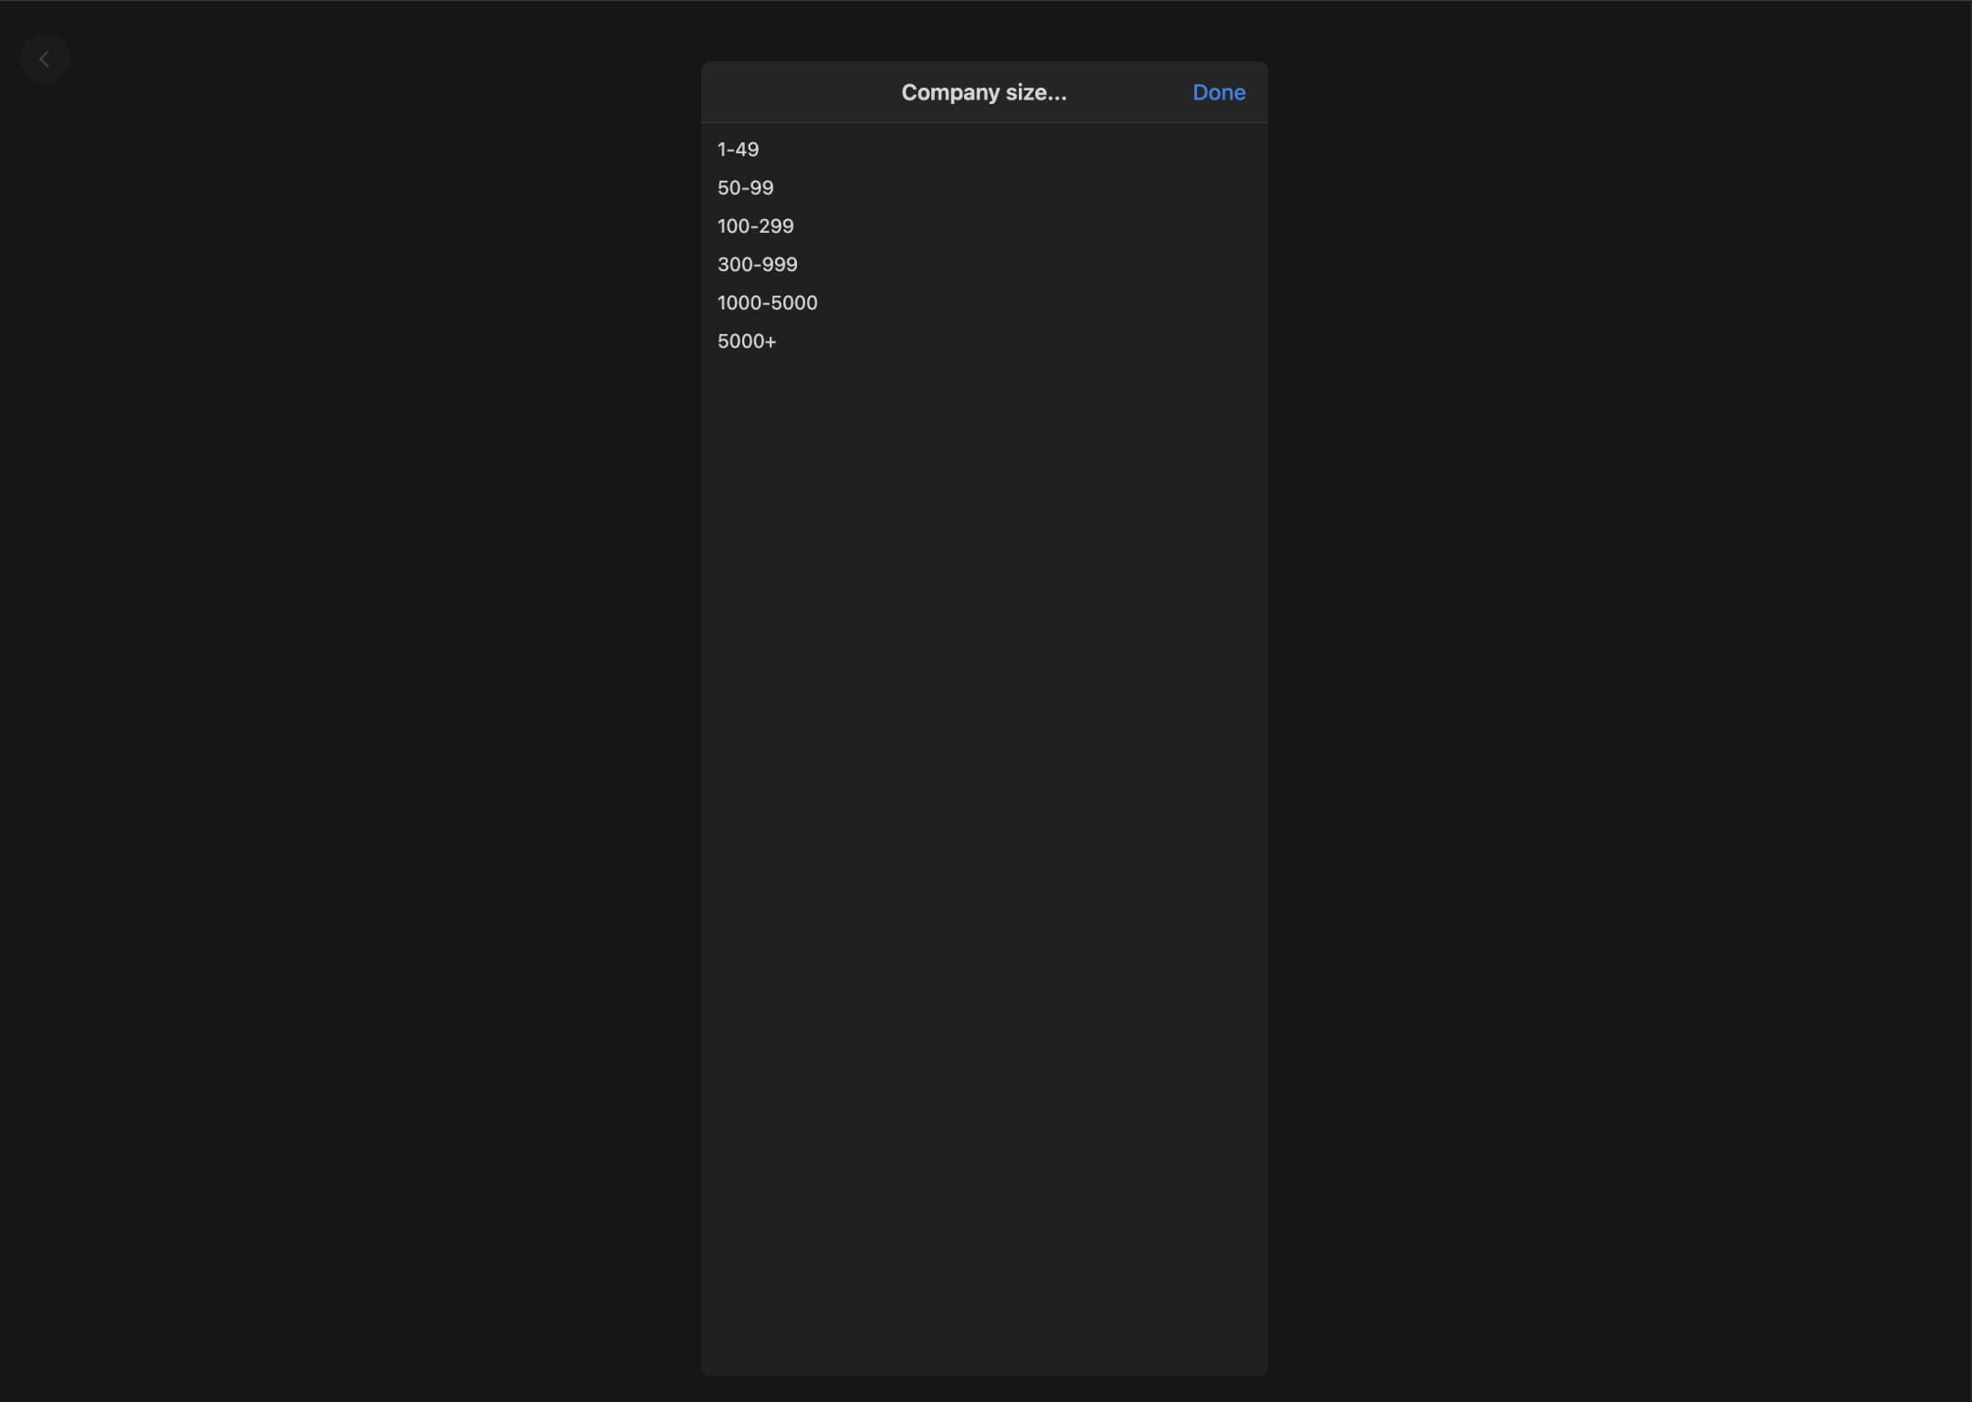Click the back chevron icon
This screenshot has height=1402, width=1972.
pyautogui.click(x=44, y=59)
